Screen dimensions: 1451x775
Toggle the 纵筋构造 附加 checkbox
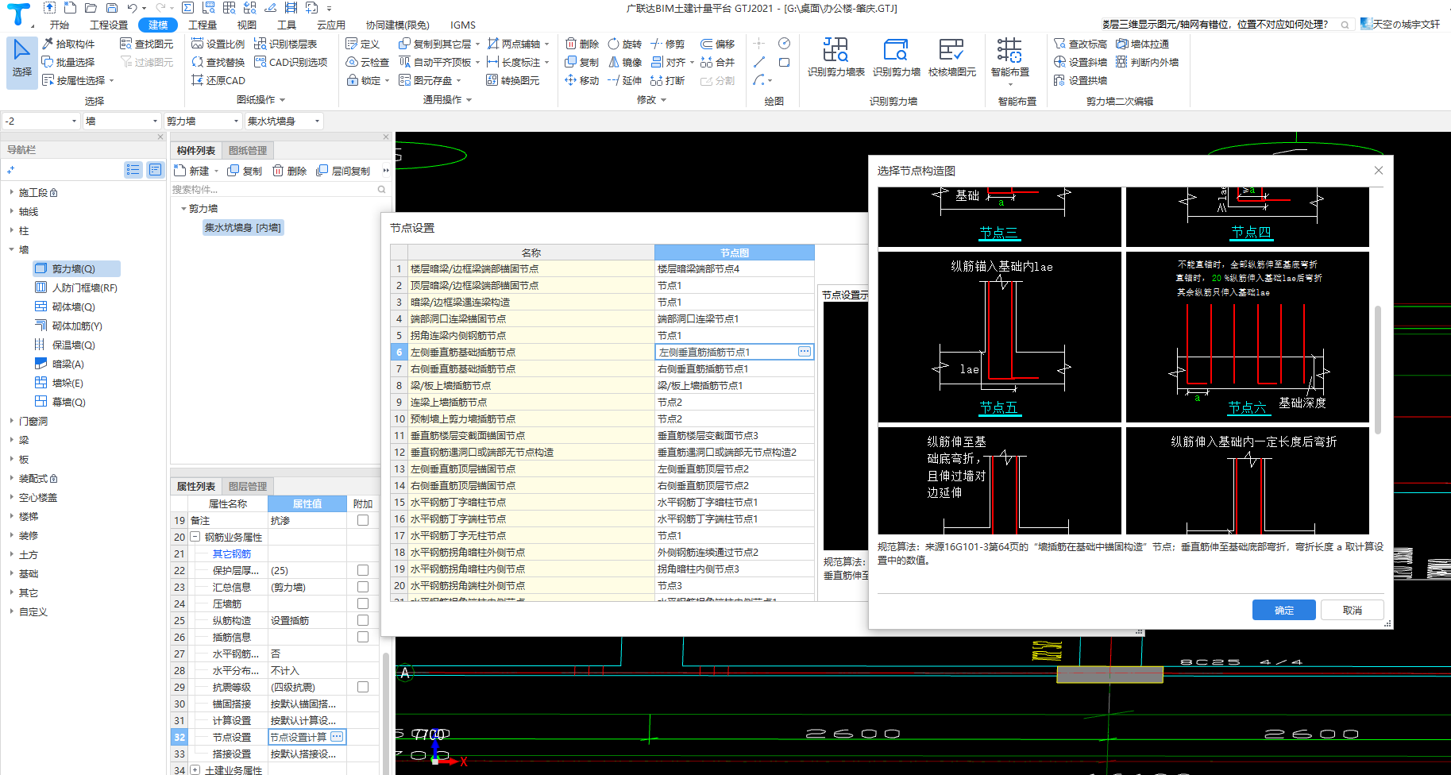point(363,620)
